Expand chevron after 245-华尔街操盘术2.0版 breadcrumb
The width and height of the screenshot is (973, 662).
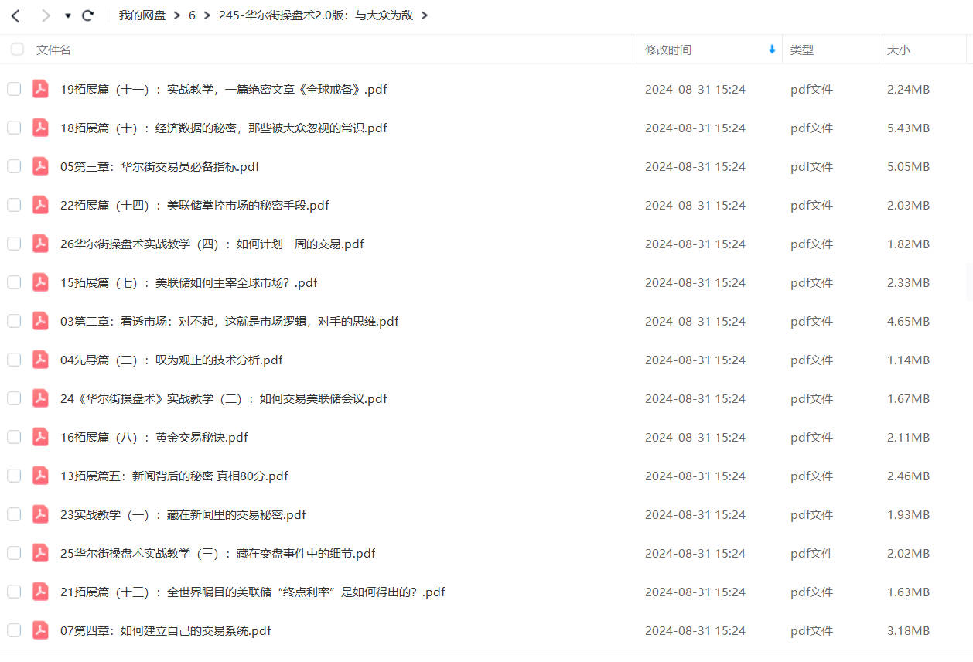[424, 15]
